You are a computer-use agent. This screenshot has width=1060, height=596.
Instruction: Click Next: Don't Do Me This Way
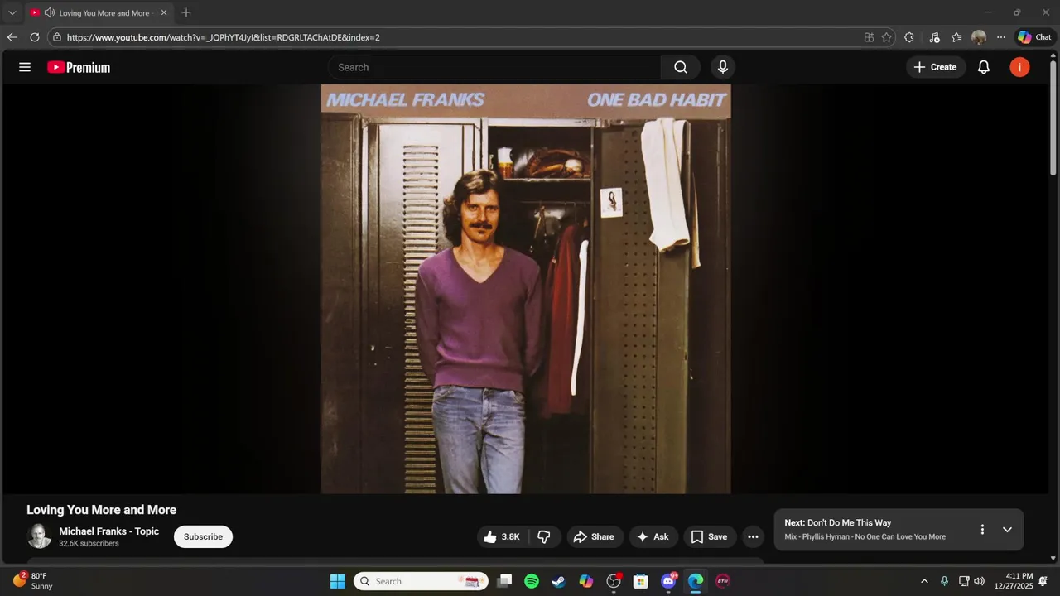[x=838, y=522]
